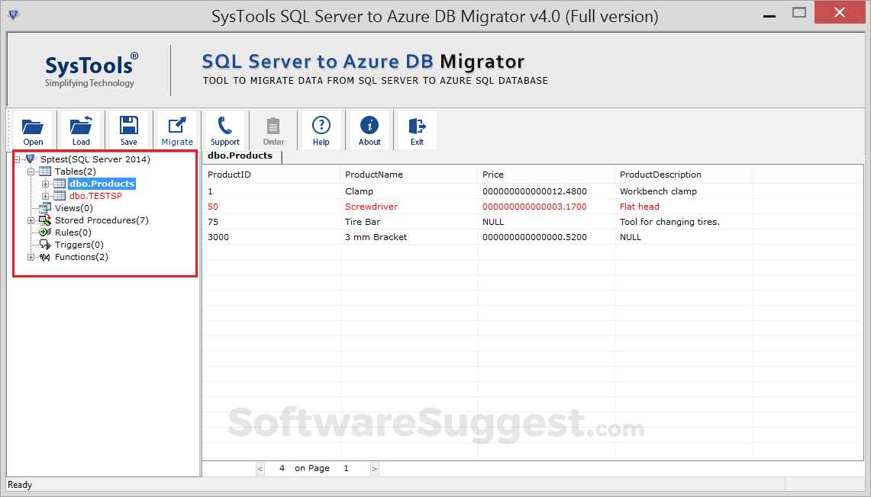871x497 pixels.
Task: Start migration with the Migrate icon
Action: coord(177,129)
